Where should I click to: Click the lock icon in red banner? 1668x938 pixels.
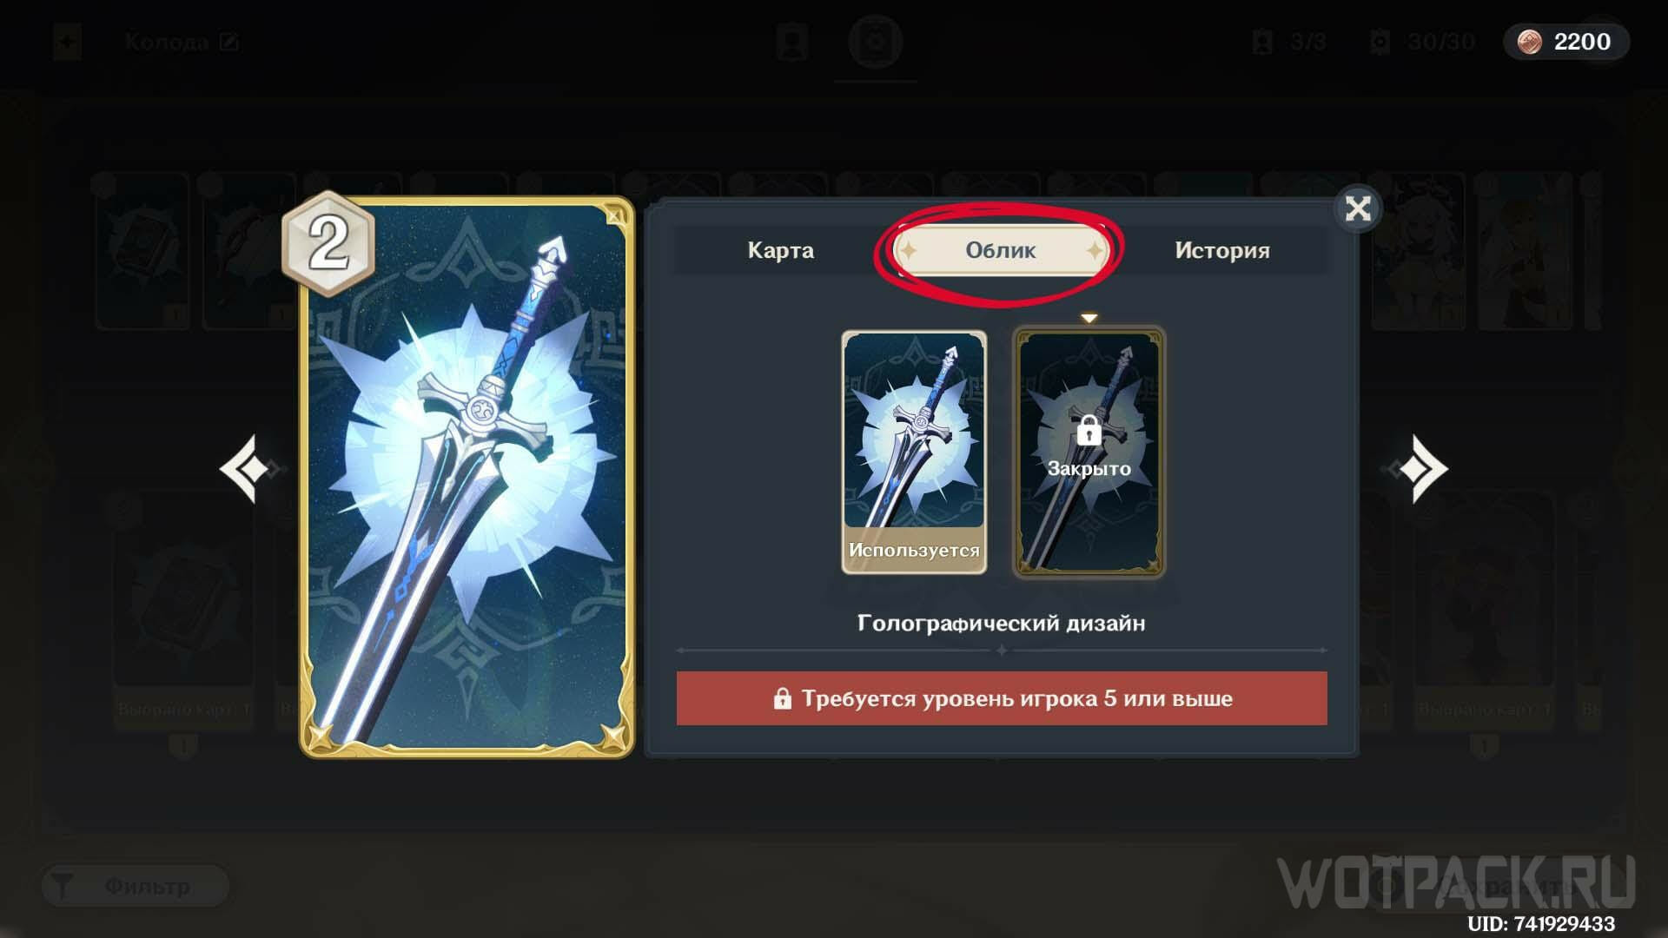782,698
